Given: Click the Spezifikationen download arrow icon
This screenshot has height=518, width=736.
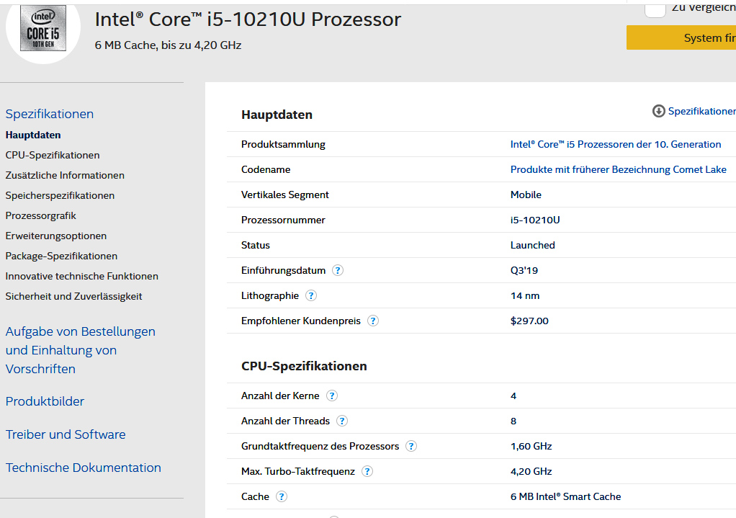Looking at the screenshot, I should click(x=658, y=111).
